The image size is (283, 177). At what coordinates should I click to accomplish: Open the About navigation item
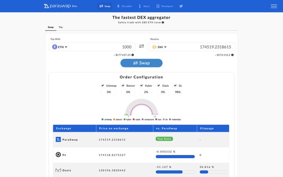tap(144, 6)
